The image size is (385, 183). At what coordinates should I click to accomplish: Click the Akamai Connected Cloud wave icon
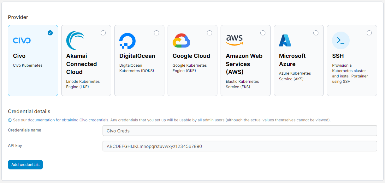coord(75,40)
